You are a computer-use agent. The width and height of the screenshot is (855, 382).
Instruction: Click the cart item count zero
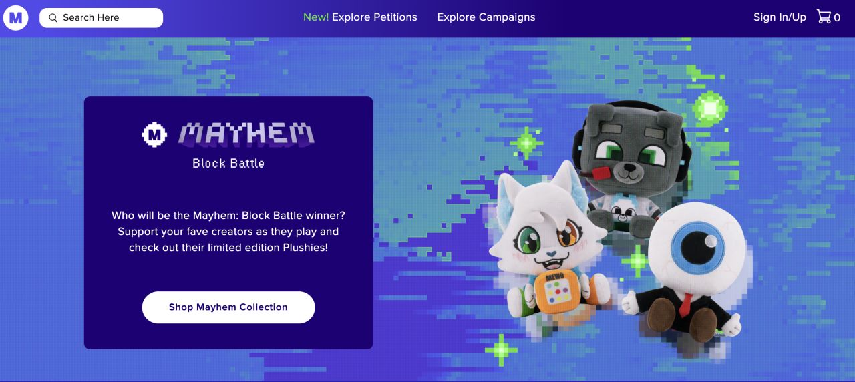coord(837,18)
